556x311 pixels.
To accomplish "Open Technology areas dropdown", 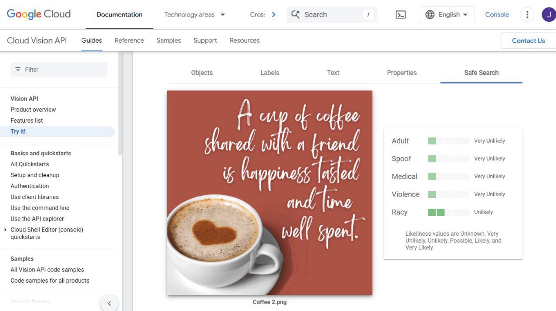I will coord(195,14).
